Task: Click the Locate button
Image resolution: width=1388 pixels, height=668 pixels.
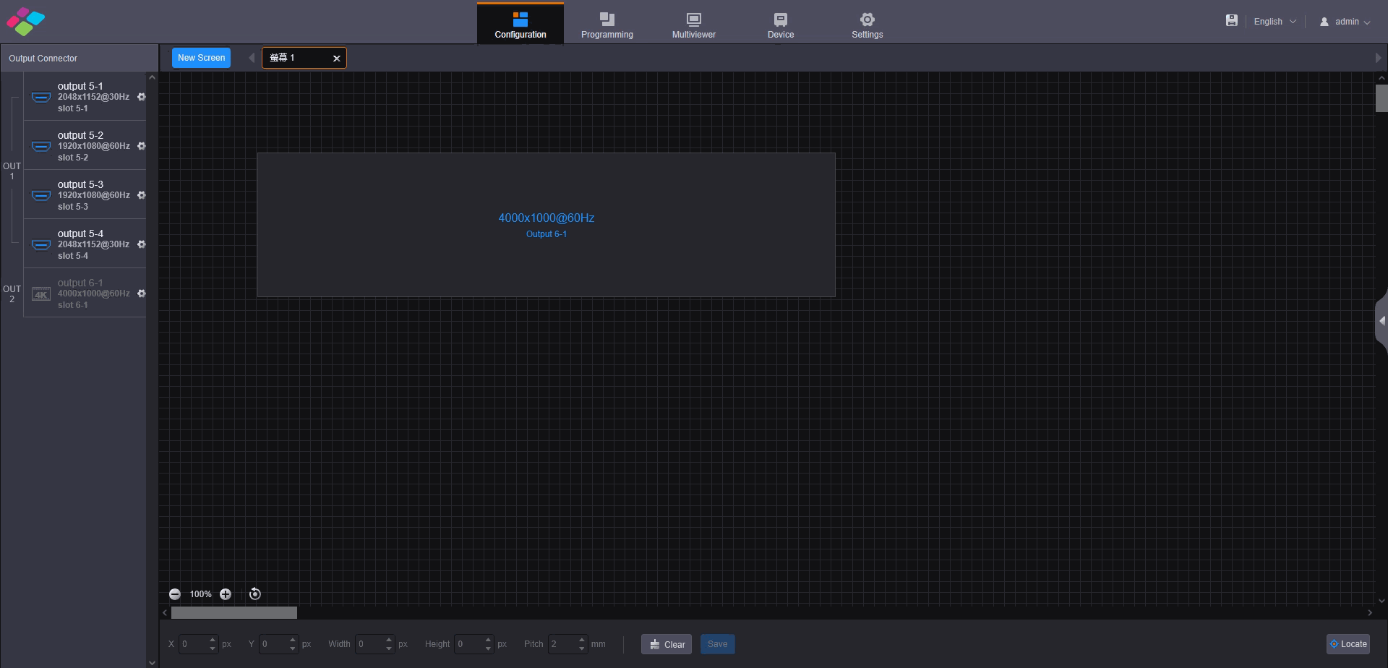Action: (1348, 644)
